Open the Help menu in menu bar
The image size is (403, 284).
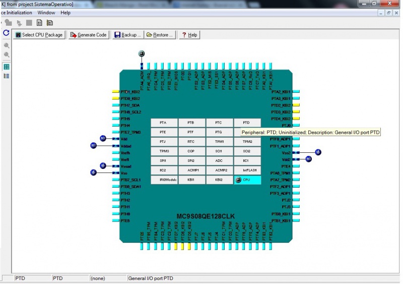tap(65, 12)
